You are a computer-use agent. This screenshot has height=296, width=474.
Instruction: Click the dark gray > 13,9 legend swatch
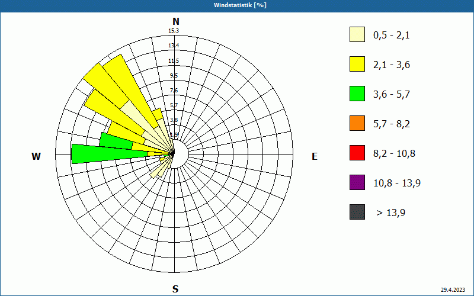[357, 212]
